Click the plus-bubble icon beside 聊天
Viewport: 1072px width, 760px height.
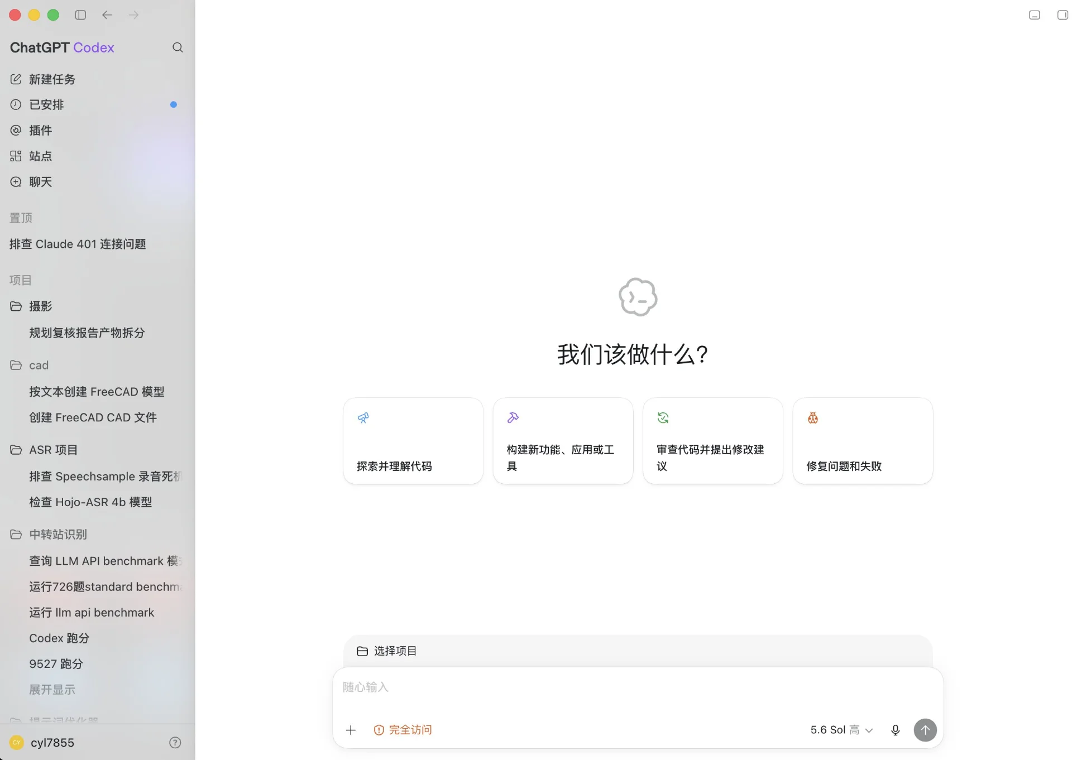(16, 181)
